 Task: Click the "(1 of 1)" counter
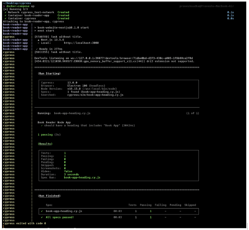point(193,113)
